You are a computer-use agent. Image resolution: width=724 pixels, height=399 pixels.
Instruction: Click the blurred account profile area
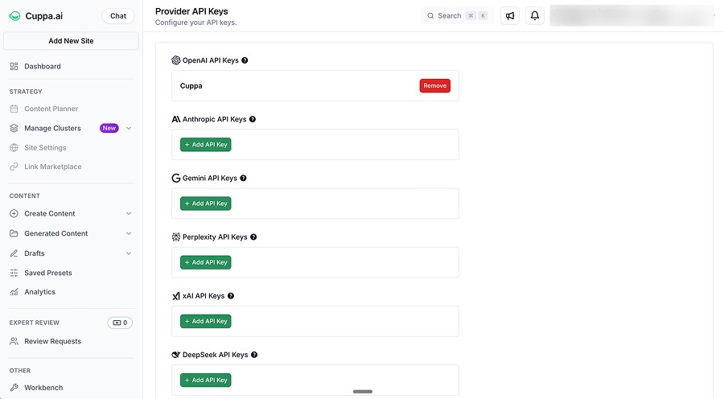[x=632, y=16]
